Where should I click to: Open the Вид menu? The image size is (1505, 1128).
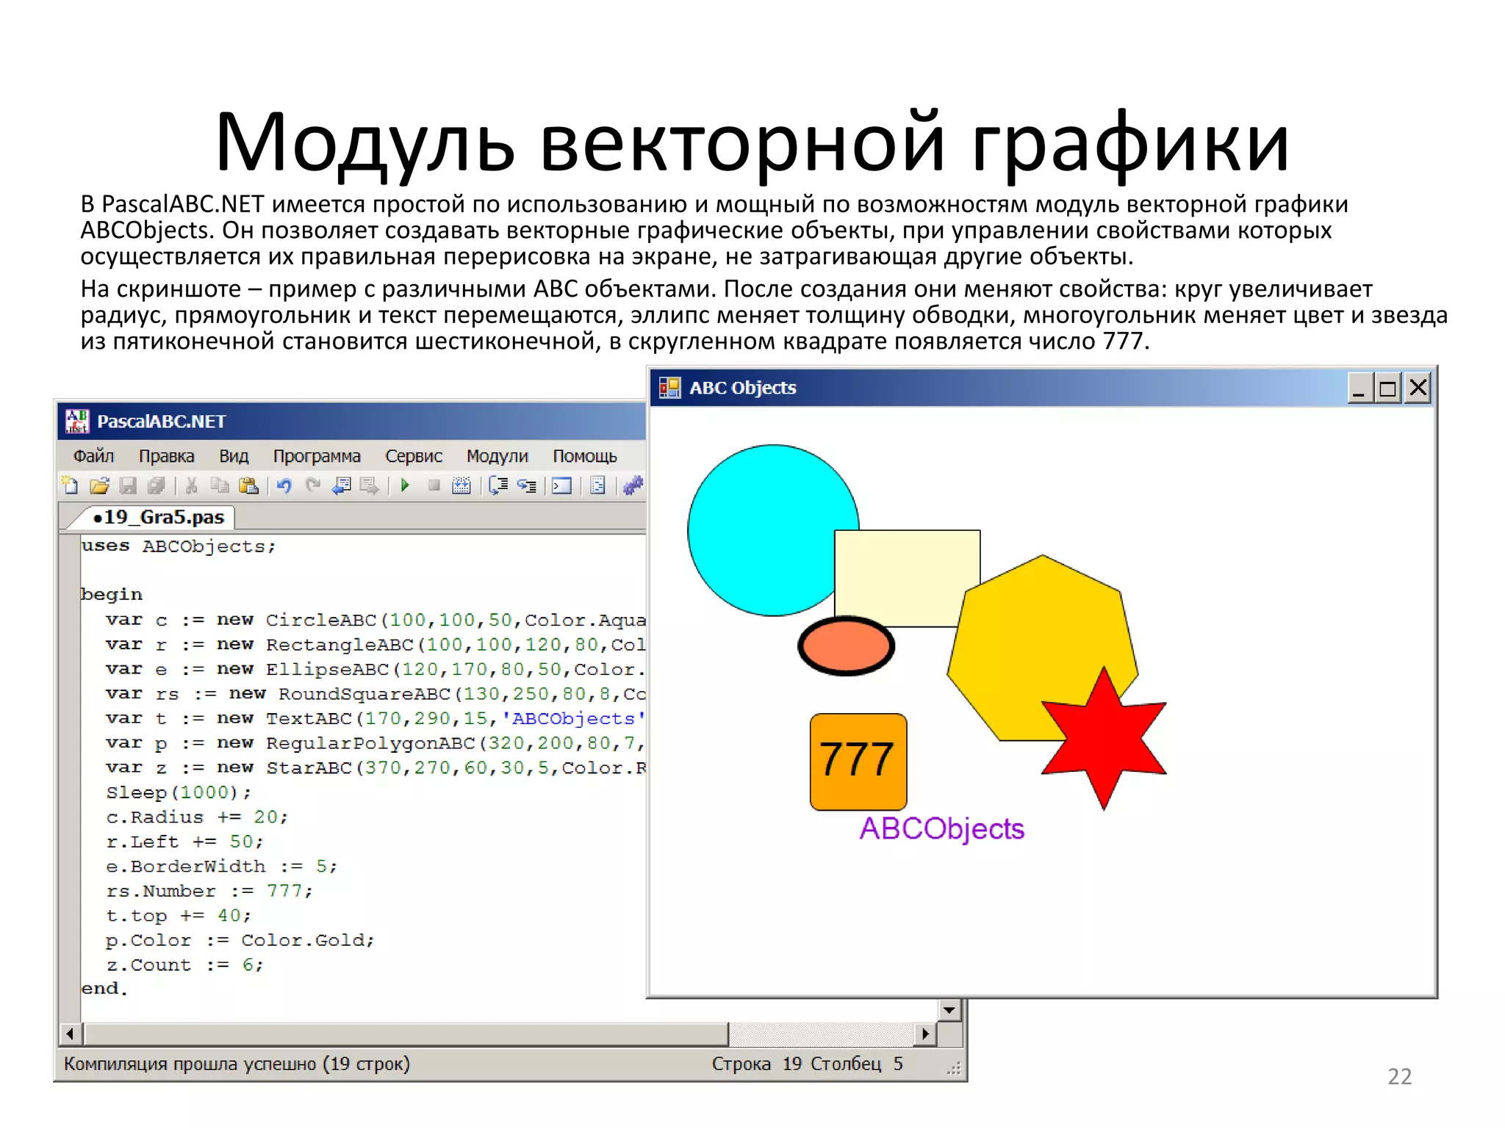[x=234, y=456]
